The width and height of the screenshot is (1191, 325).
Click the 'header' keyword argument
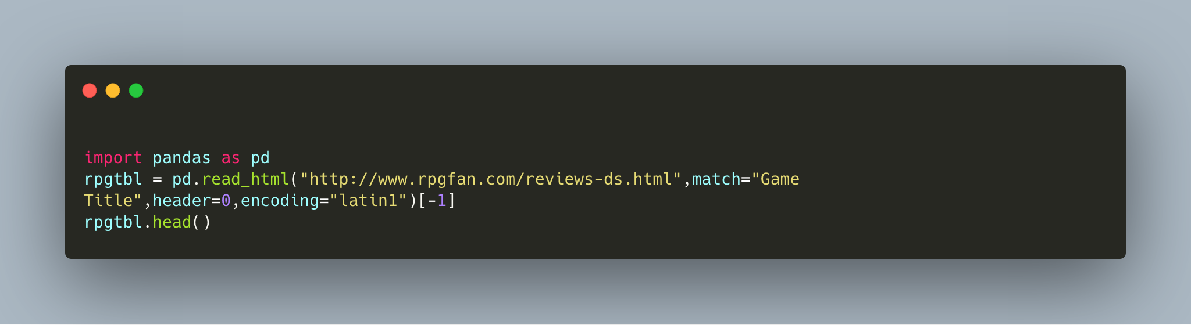coord(181,201)
